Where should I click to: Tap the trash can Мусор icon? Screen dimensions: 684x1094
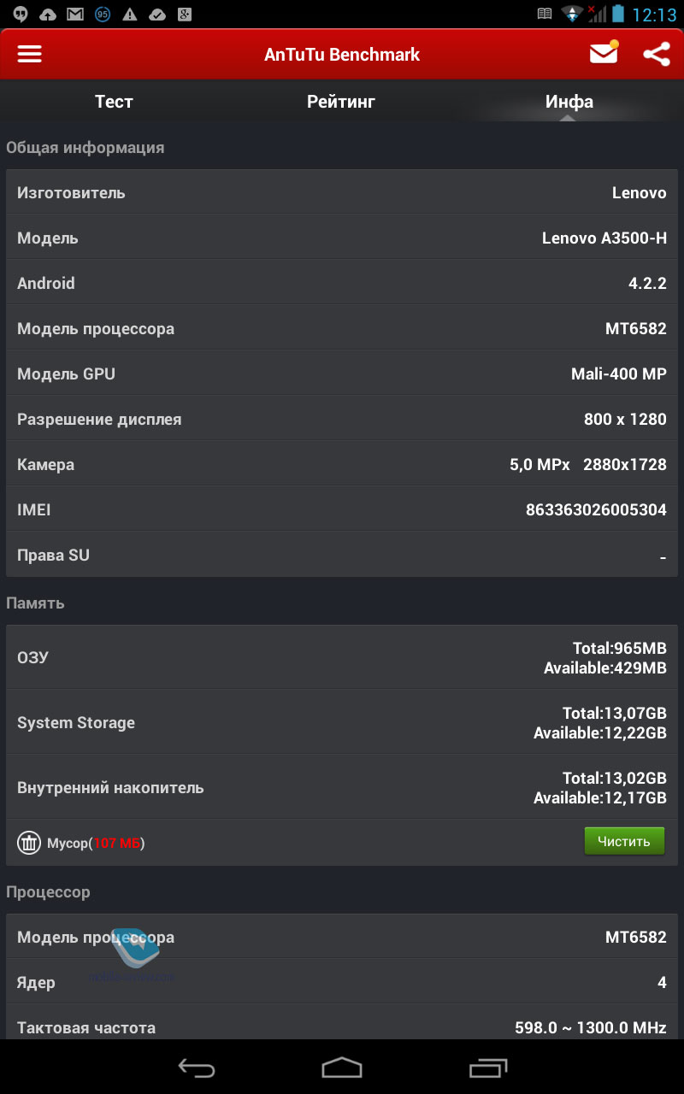pyautogui.click(x=29, y=843)
